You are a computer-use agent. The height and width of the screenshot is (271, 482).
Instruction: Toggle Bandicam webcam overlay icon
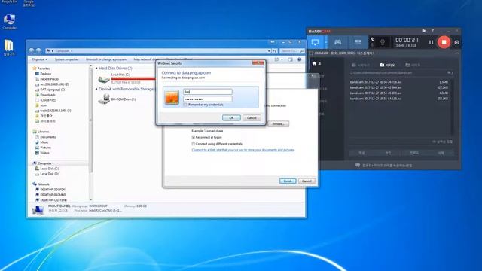pyautogui.click(x=383, y=42)
